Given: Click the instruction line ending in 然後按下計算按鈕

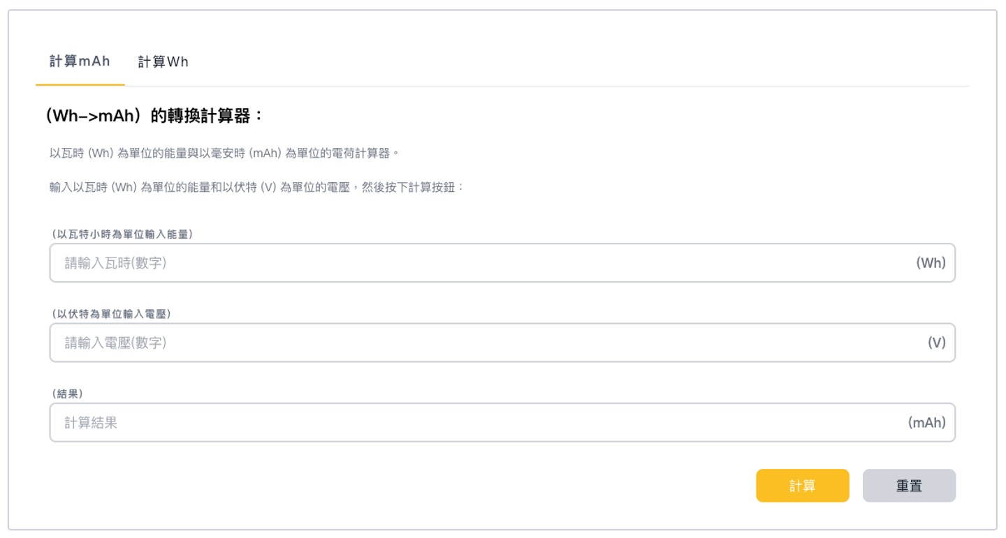Looking at the screenshot, I should coord(256,188).
